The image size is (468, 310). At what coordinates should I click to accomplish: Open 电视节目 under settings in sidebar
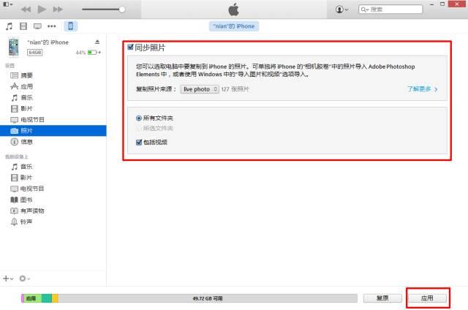pyautogui.click(x=32, y=120)
